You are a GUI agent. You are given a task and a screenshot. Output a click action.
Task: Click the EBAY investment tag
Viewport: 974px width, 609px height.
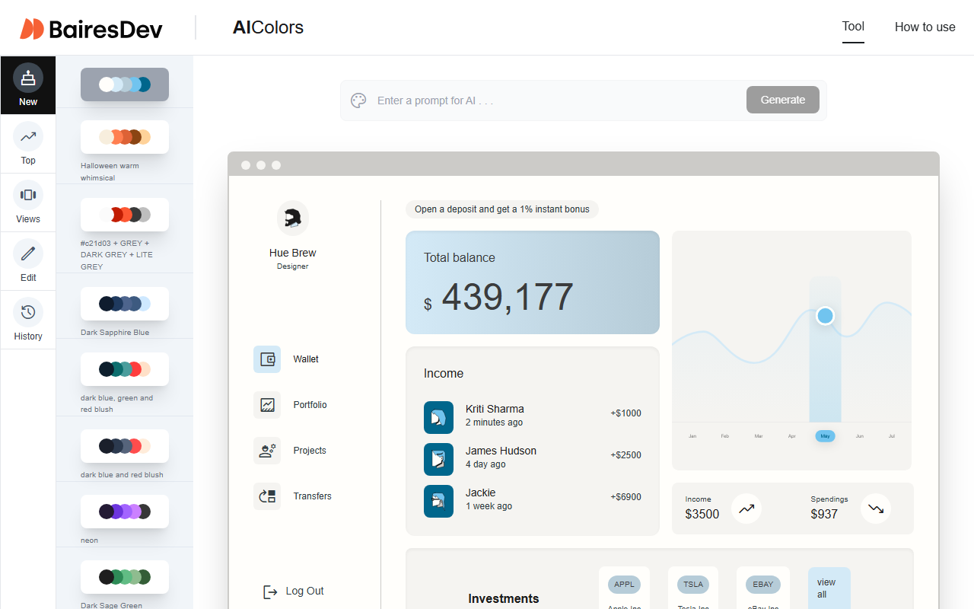762,585
